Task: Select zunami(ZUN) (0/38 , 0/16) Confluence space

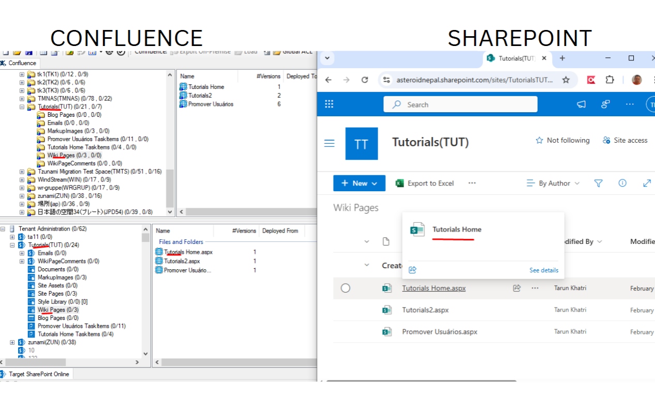Action: coord(70,196)
